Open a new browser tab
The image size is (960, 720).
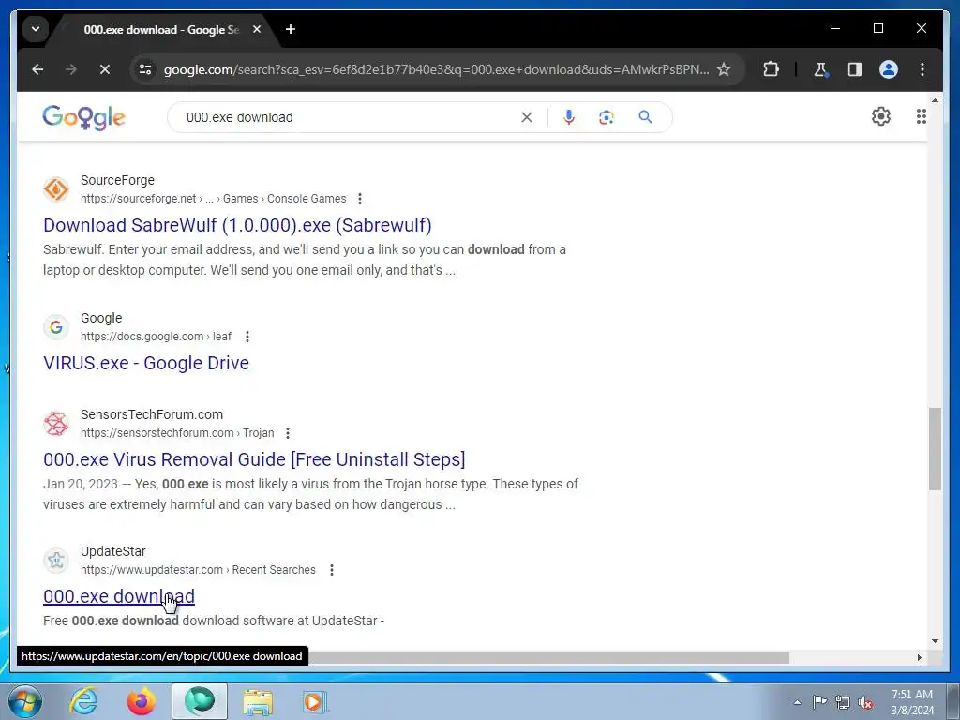291,29
